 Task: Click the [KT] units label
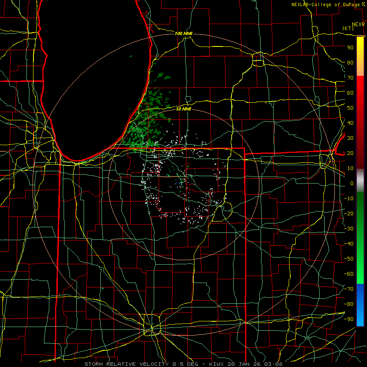pos(348,28)
